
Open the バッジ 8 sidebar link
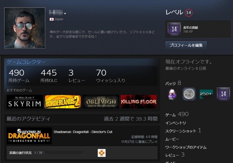(x=173, y=83)
